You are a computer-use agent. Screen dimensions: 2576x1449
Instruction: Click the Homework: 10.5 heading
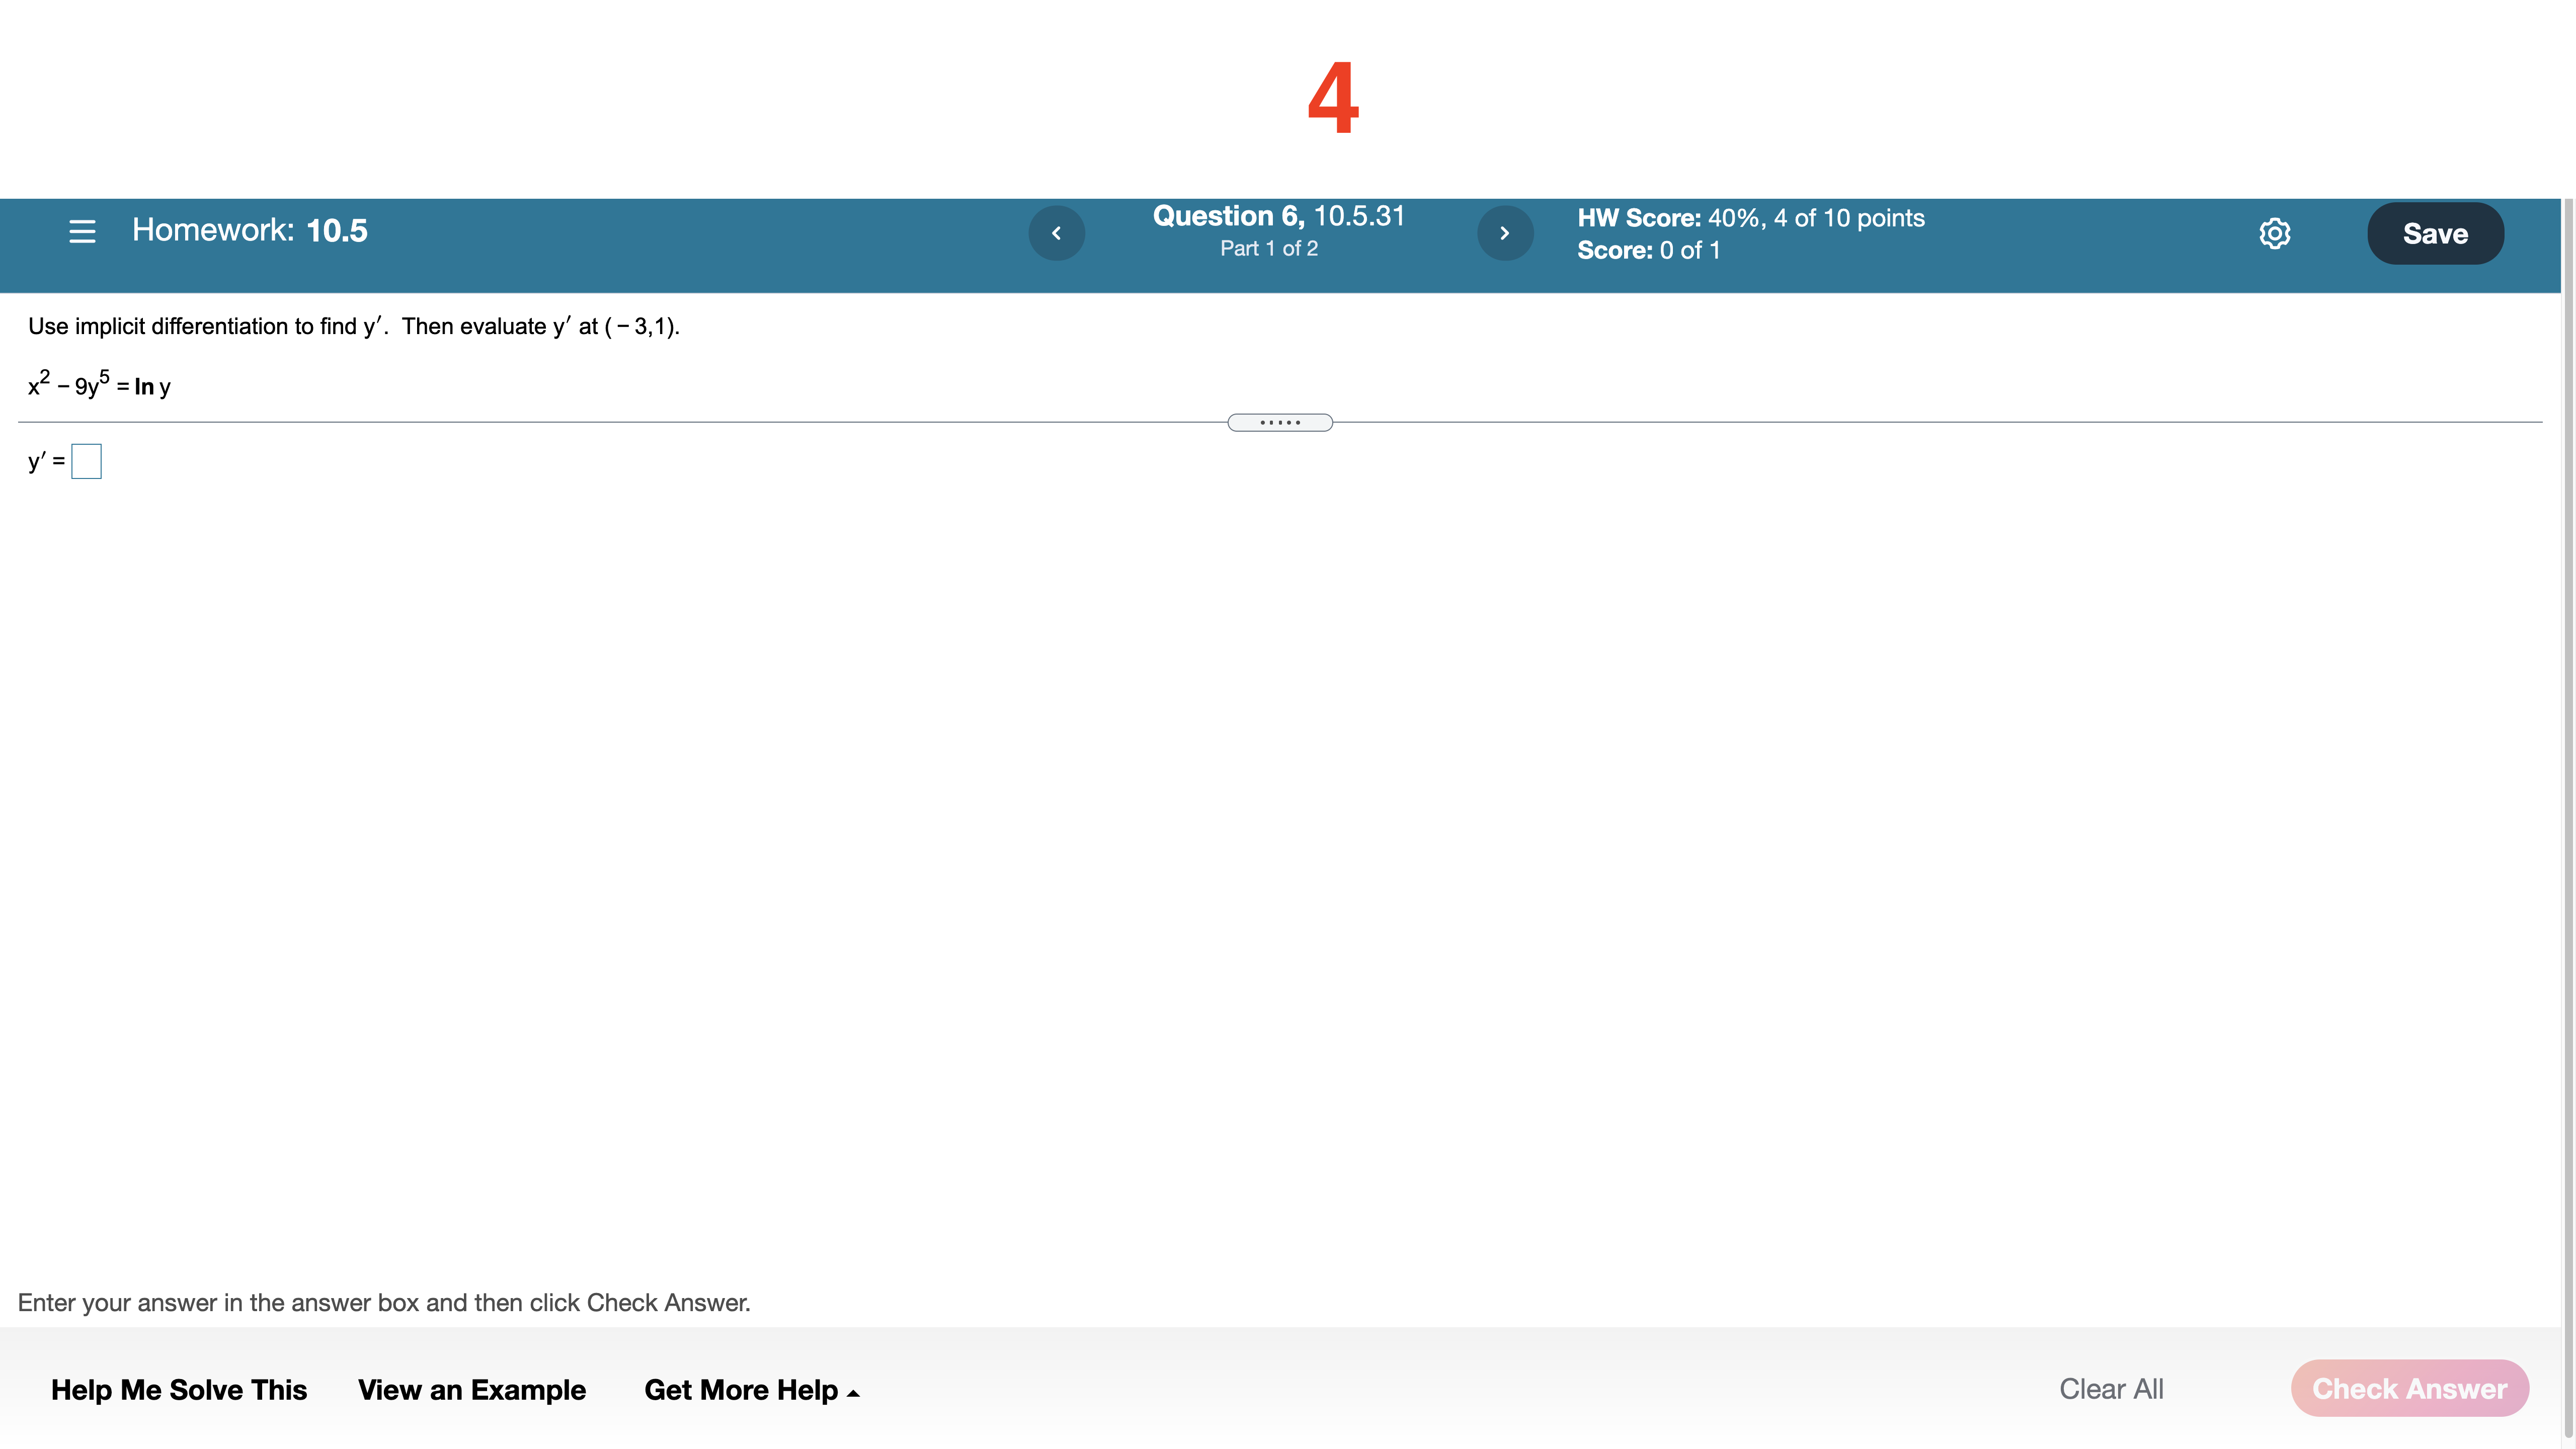250,231
